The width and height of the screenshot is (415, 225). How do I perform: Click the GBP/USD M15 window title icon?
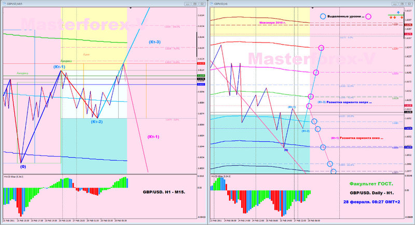tap(4, 4)
